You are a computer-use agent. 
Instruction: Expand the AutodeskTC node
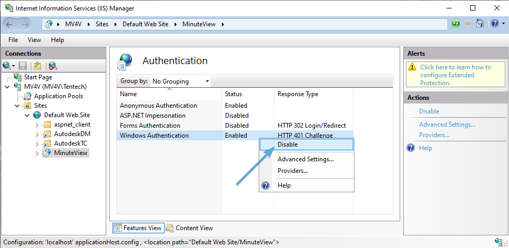(x=37, y=143)
